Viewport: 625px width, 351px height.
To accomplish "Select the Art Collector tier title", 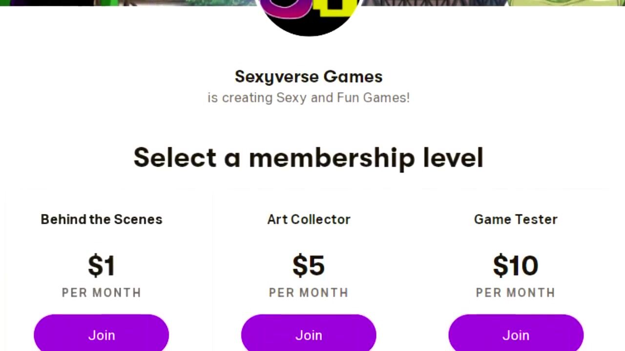I will 309,219.
